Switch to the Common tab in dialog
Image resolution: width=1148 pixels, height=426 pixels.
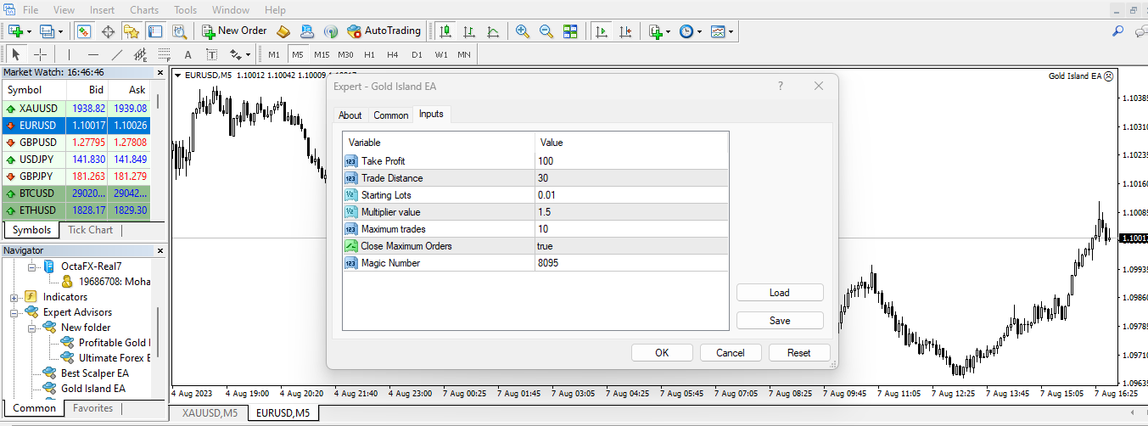coord(390,115)
